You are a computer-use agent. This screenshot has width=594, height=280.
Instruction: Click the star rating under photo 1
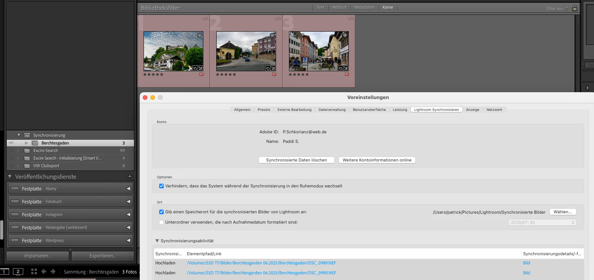(153, 75)
